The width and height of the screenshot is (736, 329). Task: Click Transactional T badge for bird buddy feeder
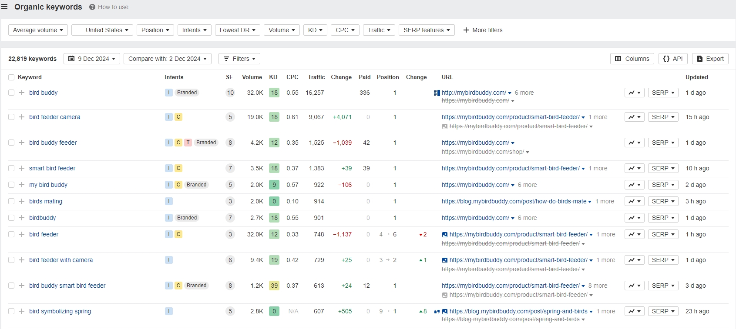[x=188, y=143]
